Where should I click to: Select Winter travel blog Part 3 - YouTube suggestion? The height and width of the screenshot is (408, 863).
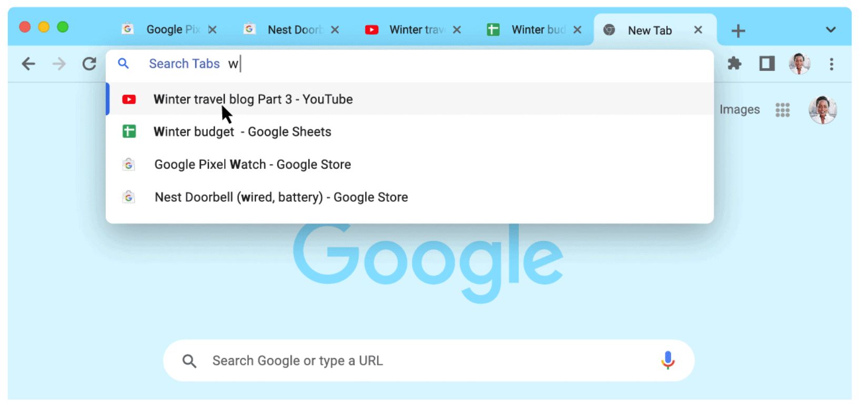410,99
